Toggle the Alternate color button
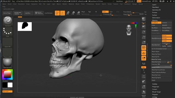175x98 pixels. [x=7, y=91]
